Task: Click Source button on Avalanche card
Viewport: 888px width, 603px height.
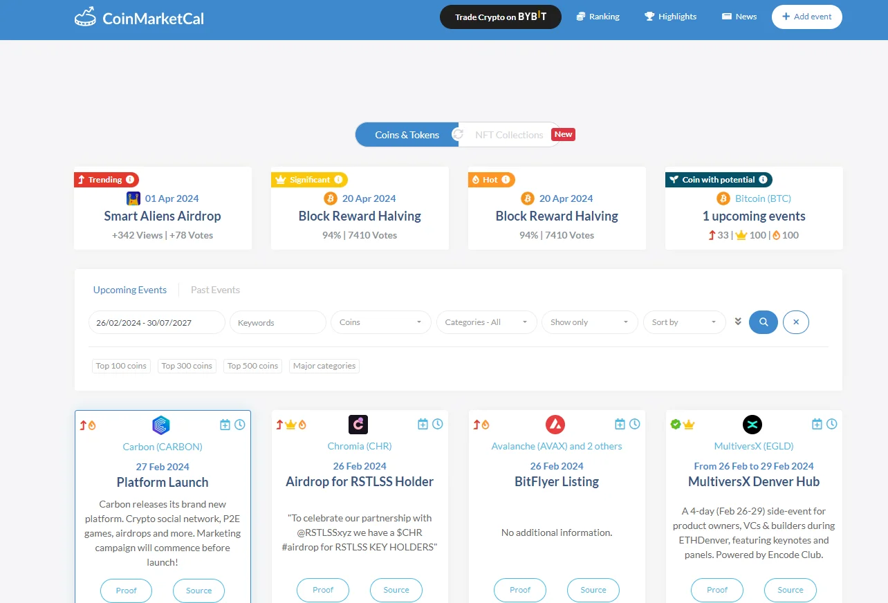Action: (593, 590)
